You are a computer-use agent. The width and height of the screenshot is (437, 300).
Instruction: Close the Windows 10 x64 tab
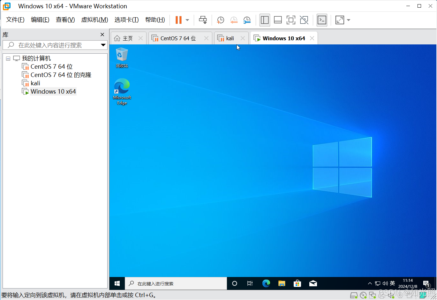click(x=312, y=38)
